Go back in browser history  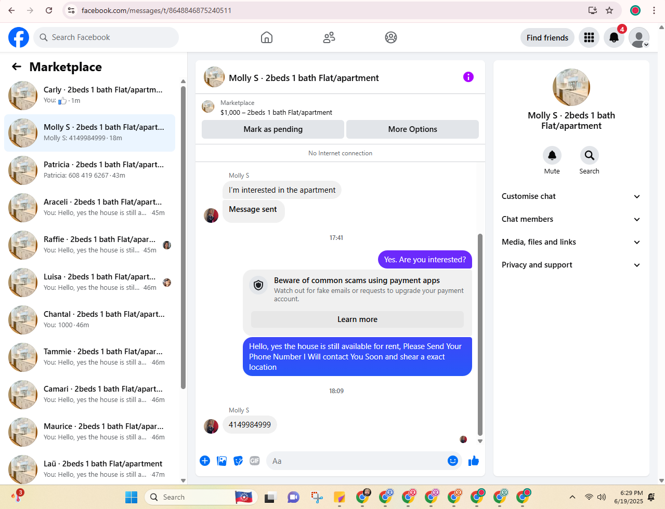11,10
